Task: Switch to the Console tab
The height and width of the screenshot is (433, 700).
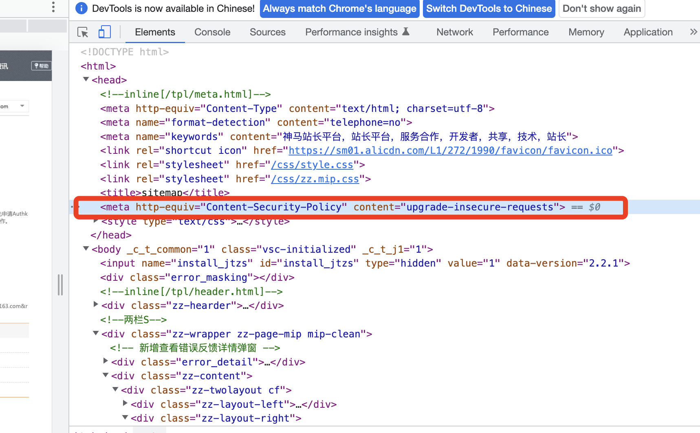Action: (212, 32)
